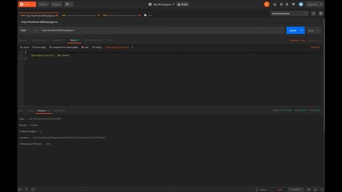Click the Learn lightbulb icon
Image resolution: width=342 pixels, height=192 pixels.
pyautogui.click(x=256, y=190)
